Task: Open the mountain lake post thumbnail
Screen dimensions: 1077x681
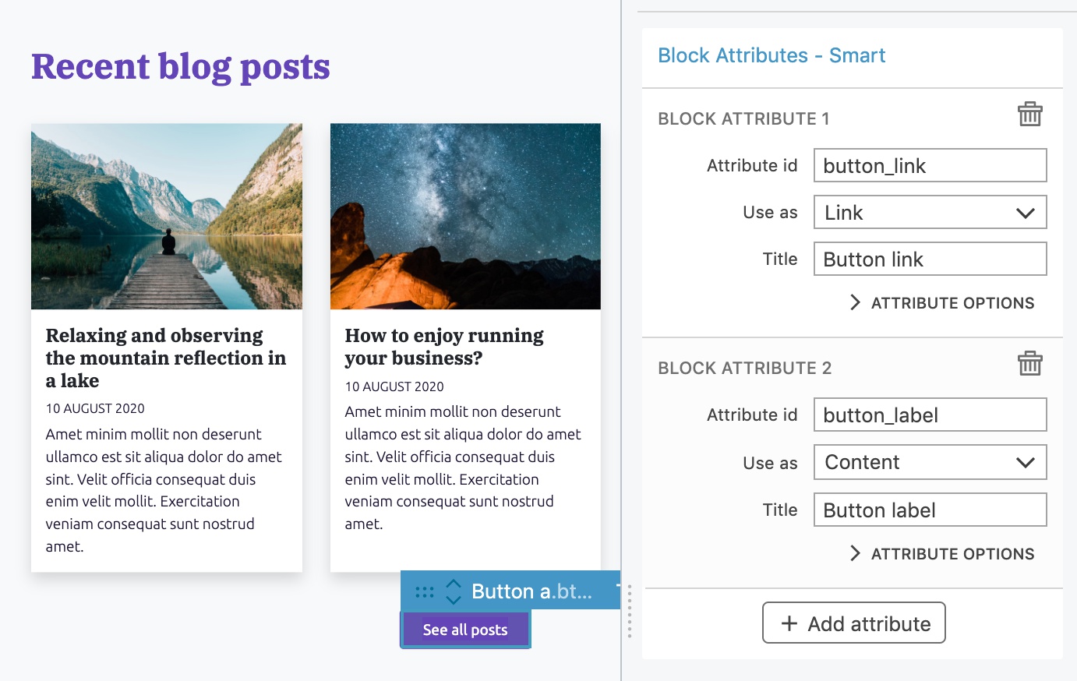Action: pos(167,216)
